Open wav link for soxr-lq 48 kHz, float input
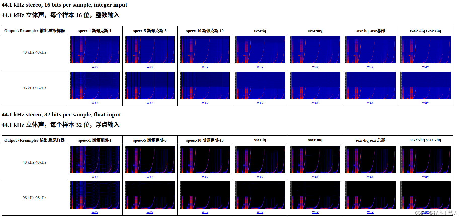 coord(260,176)
